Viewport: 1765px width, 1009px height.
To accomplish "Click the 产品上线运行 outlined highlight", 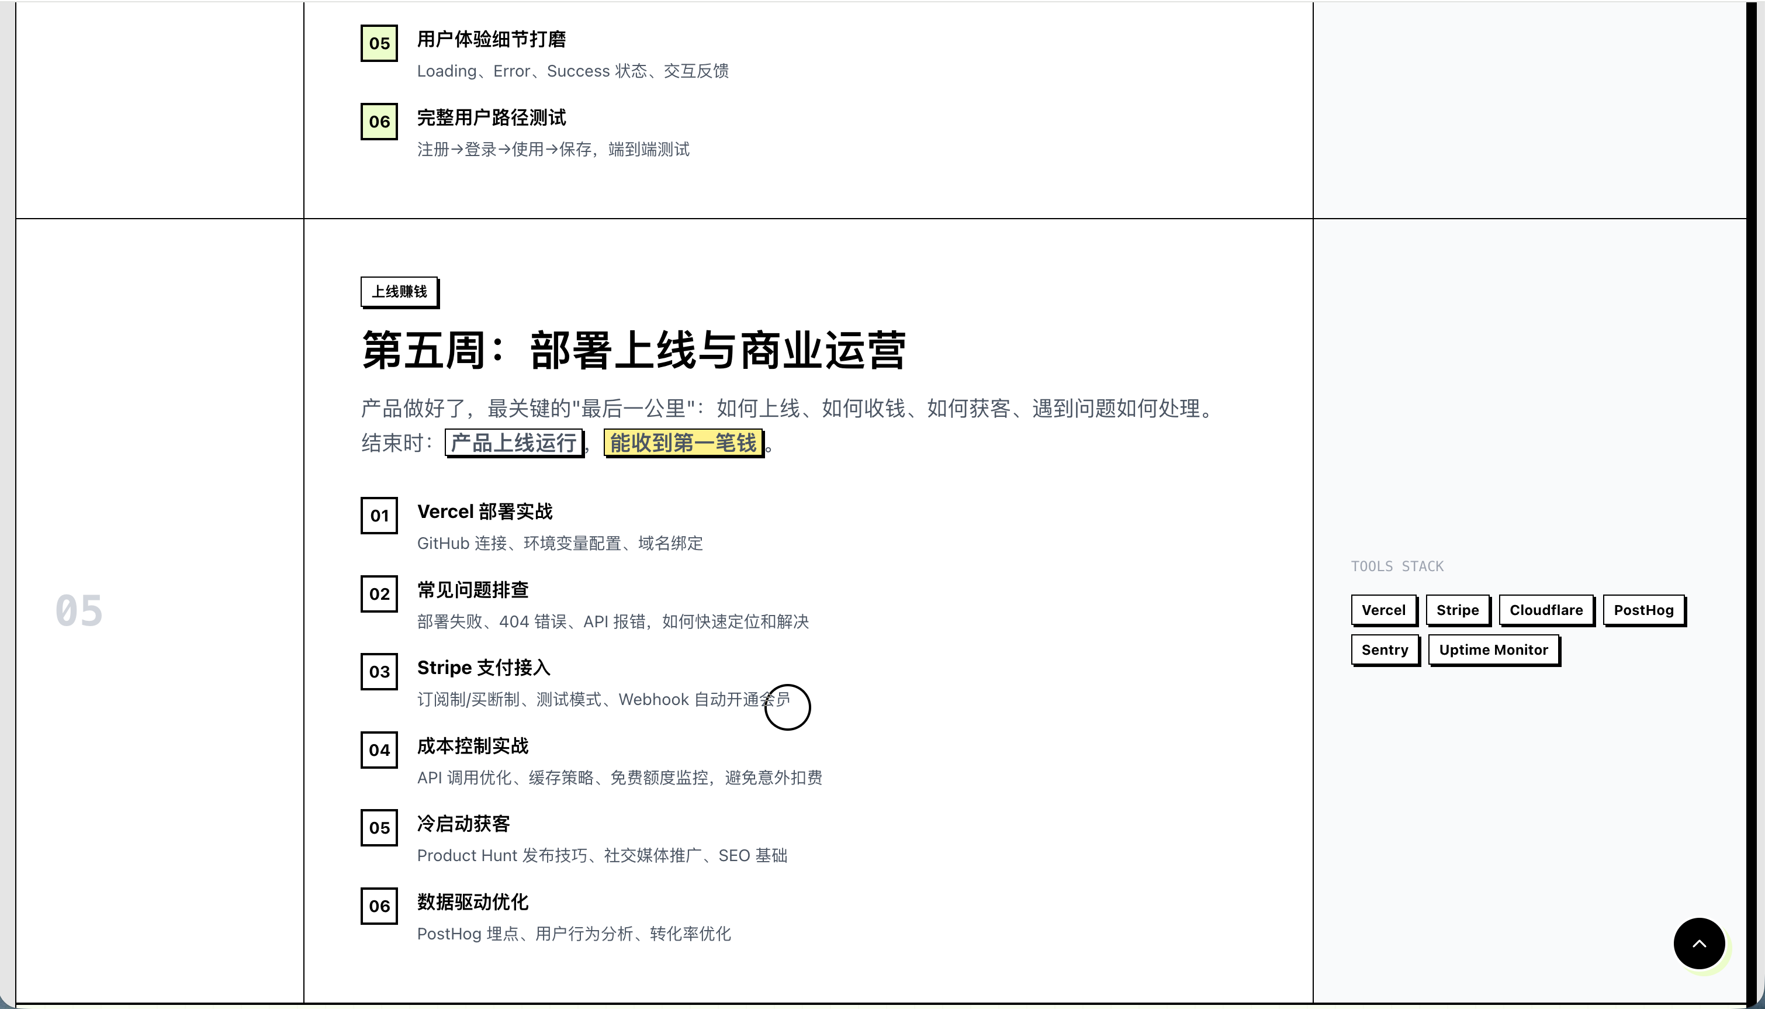I will [513, 443].
